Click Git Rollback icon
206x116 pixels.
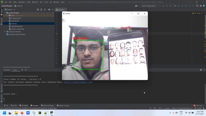pos(193,6)
